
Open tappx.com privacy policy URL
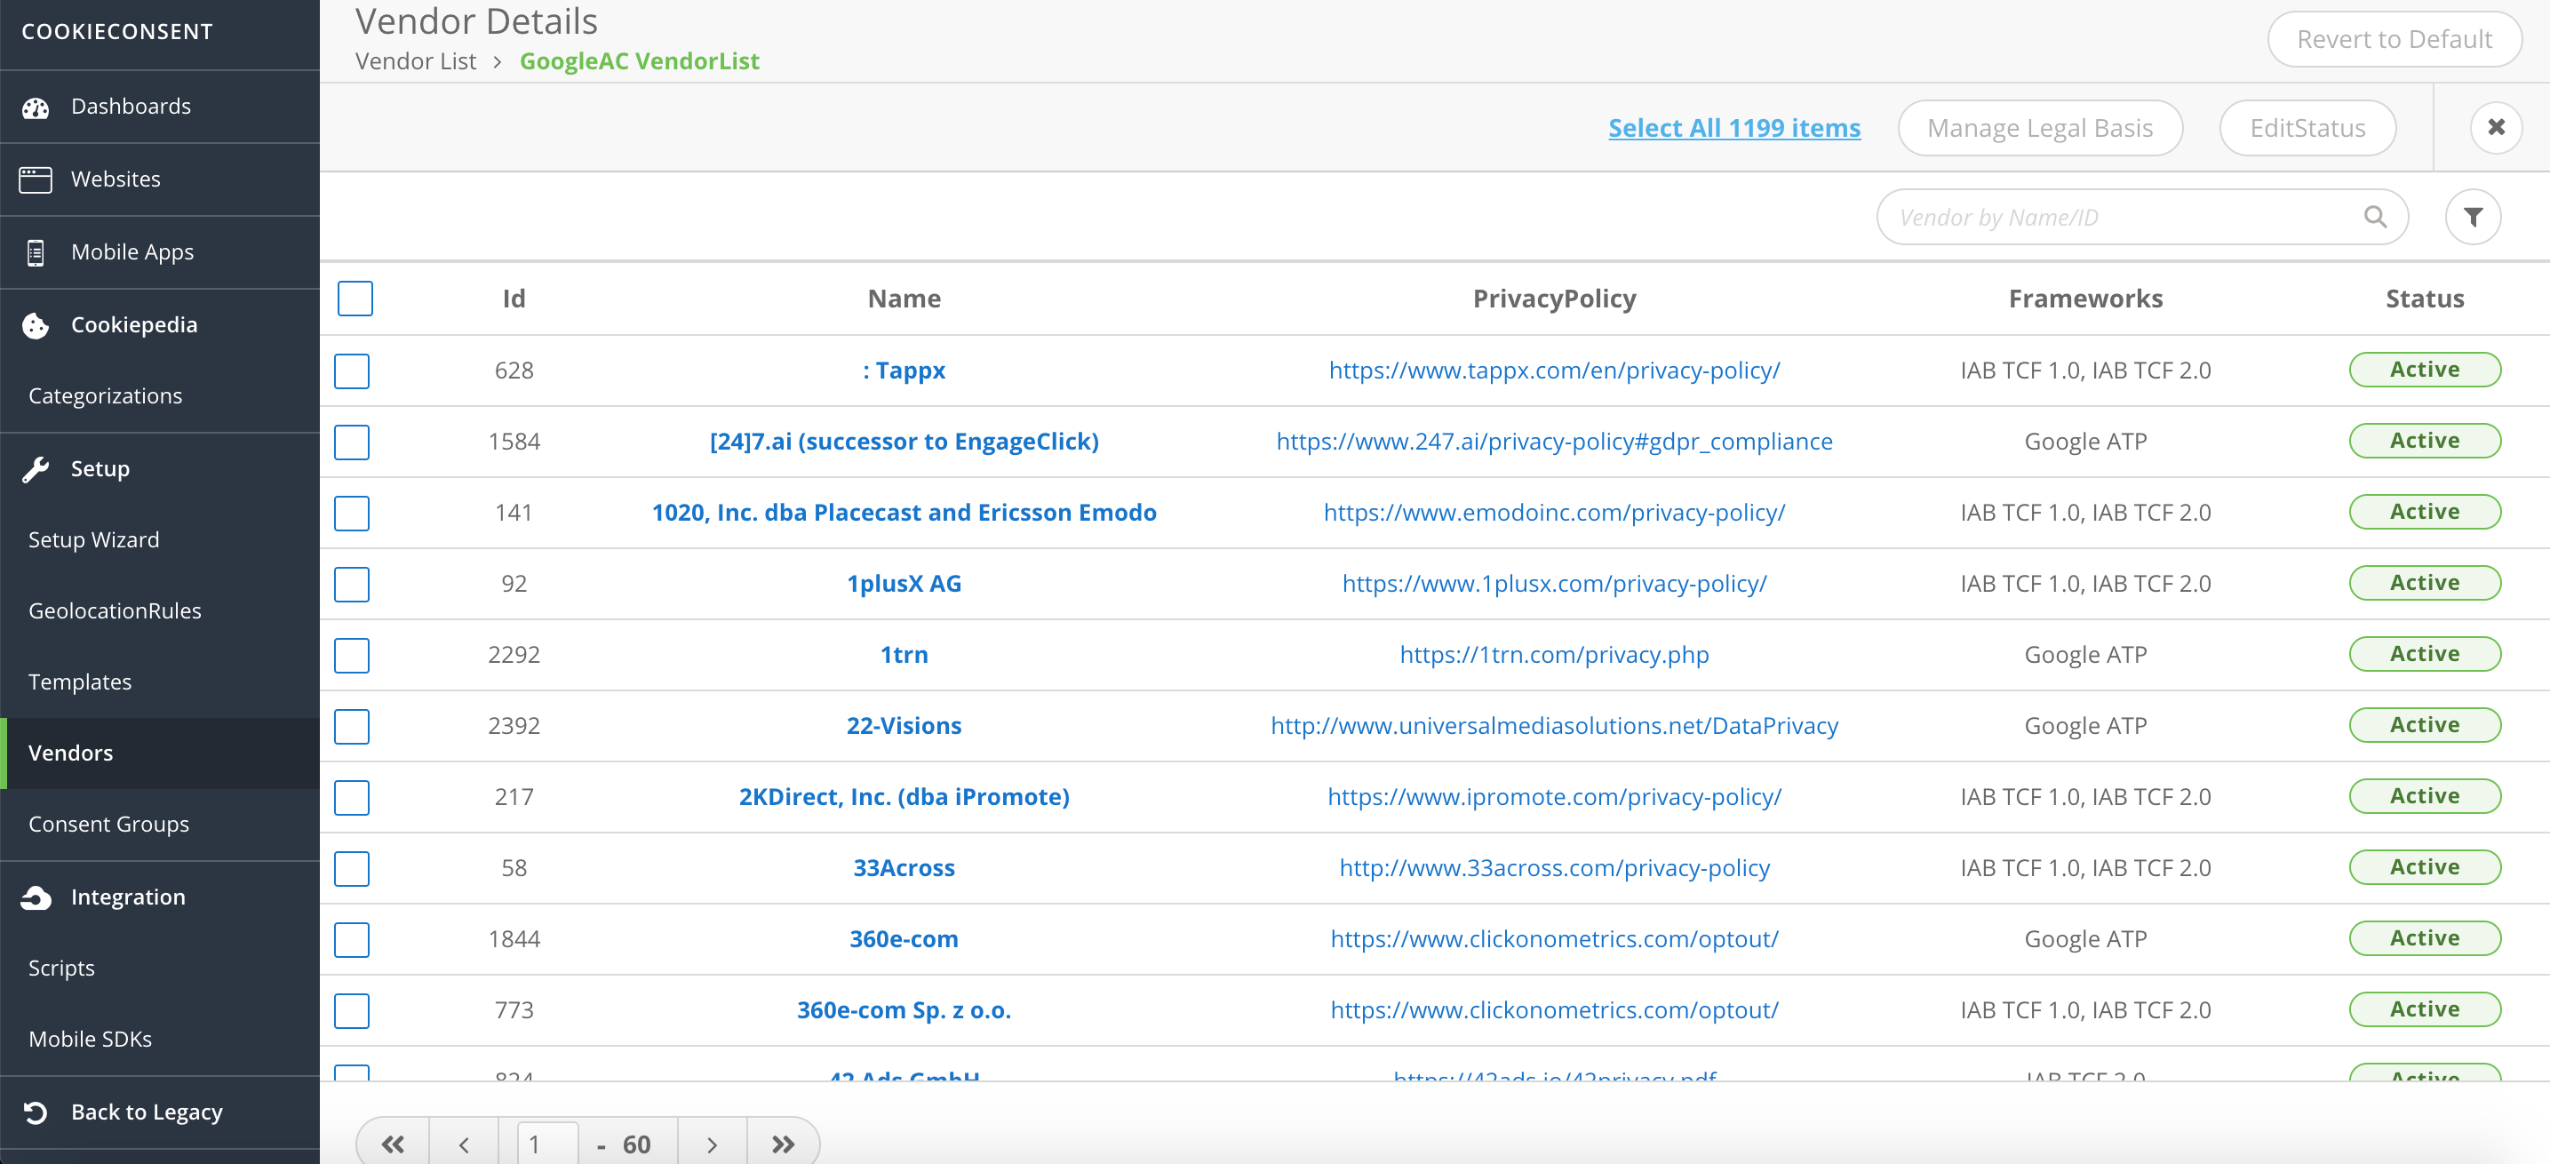point(1554,371)
